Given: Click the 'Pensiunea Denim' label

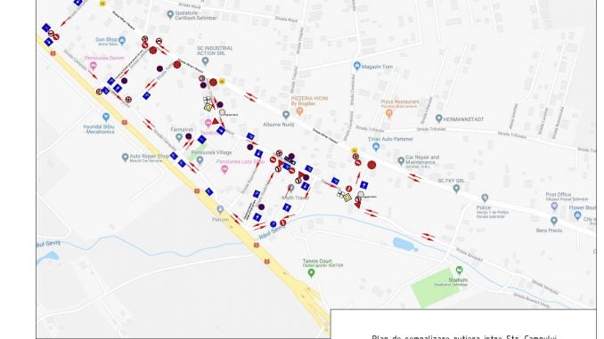Looking at the screenshot, I should click(104, 58).
